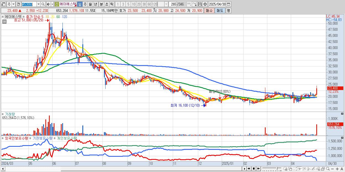Click the dotted chart region icon
345x172 pixels.
click(295, 169)
